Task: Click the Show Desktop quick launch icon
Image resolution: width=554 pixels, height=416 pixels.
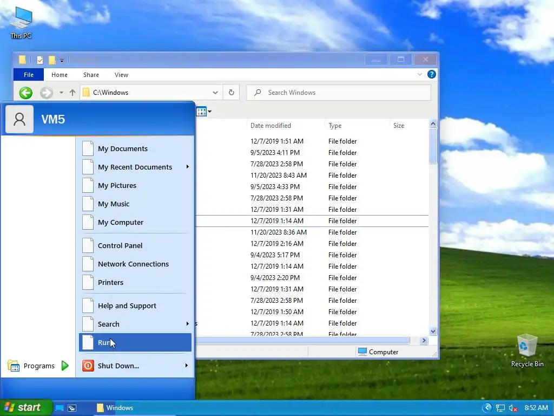Action: coord(60,408)
